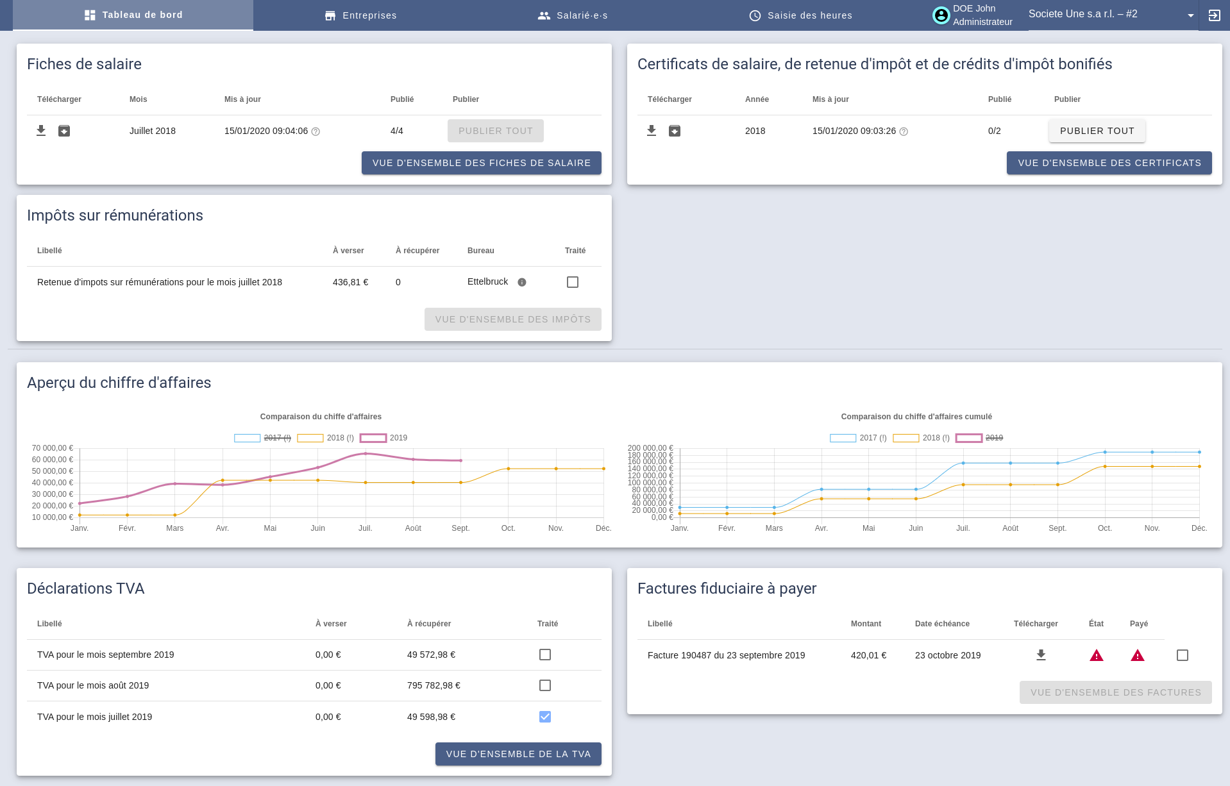The height and width of the screenshot is (786, 1230).
Task: Click the 2019 Juil. data point on chart
Action: pos(366,453)
